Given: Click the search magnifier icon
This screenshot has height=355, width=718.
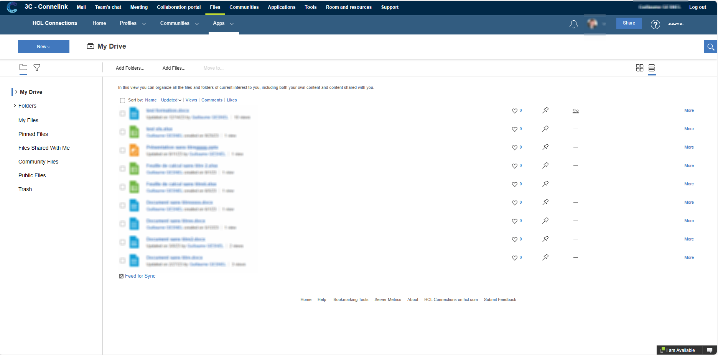Looking at the screenshot, I should 710,47.
